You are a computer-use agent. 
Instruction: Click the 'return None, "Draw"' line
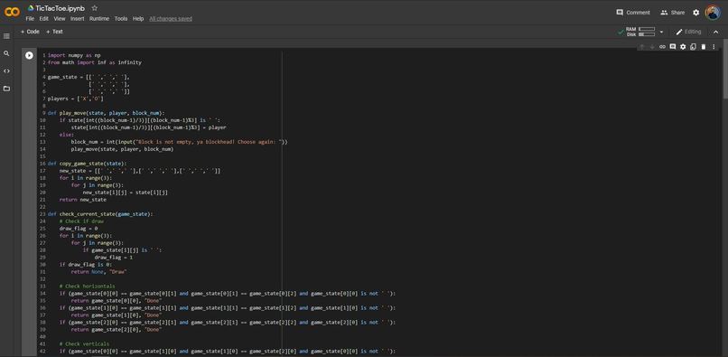click(x=98, y=272)
